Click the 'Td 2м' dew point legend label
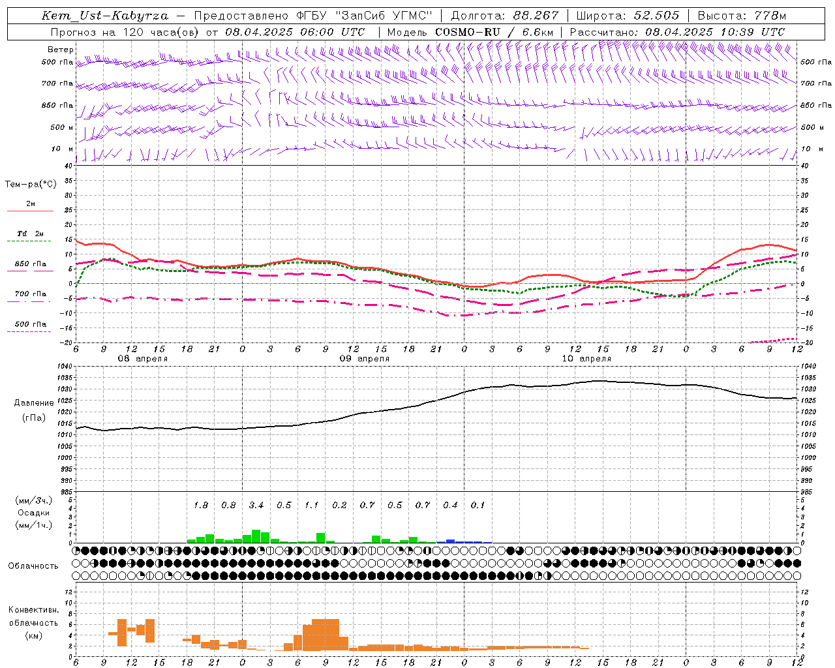 pos(30,234)
